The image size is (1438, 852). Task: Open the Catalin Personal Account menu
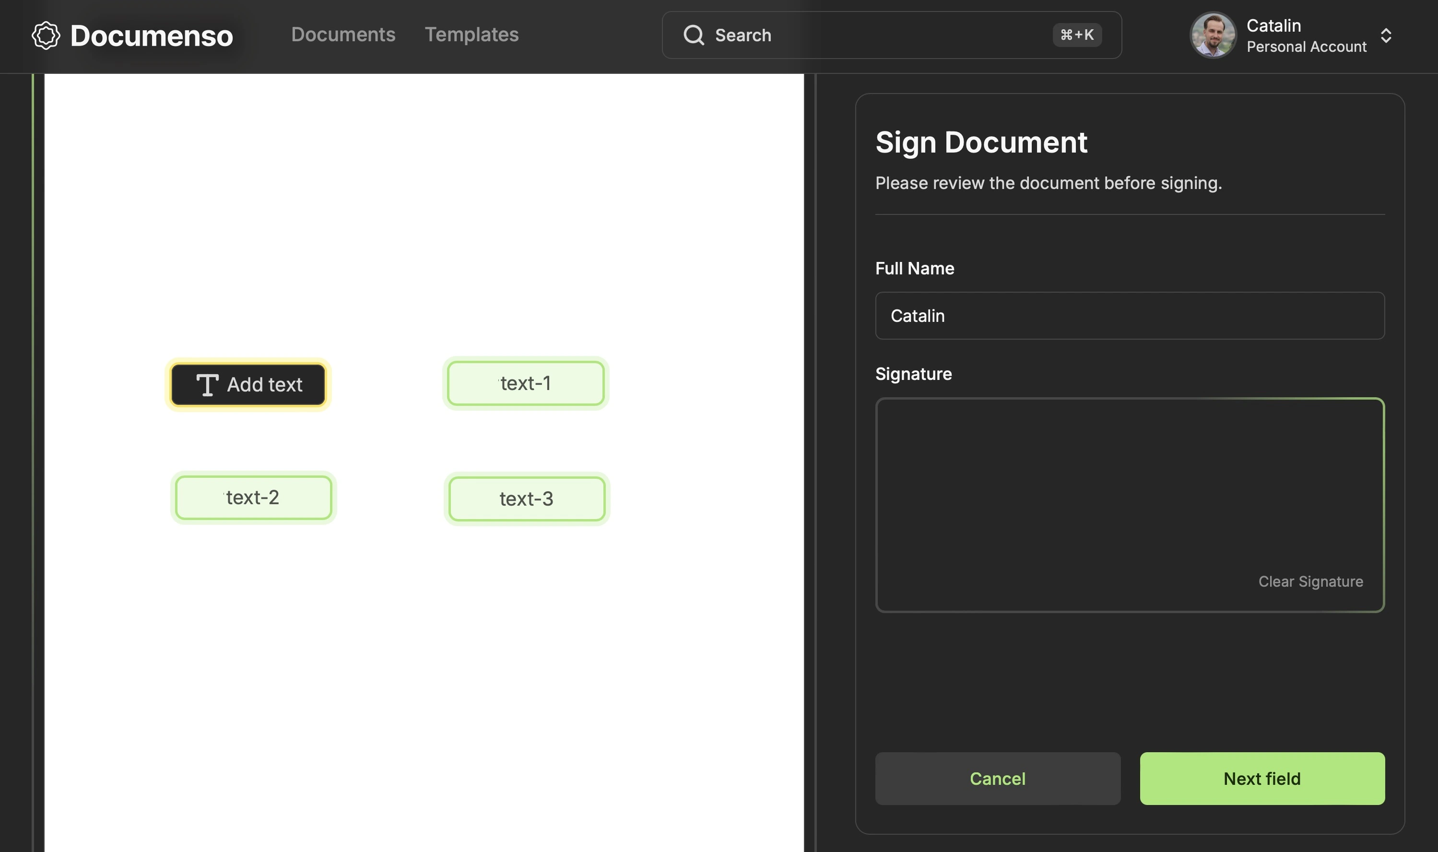(1306, 35)
